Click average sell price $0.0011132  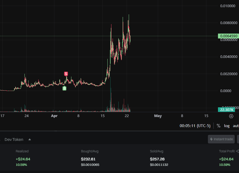(x=159, y=165)
